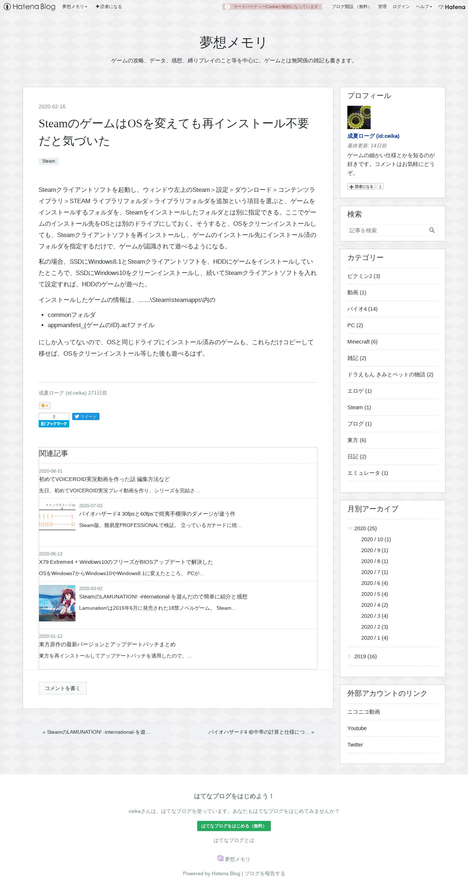Screen dimensions: 468x892
Task: Go to next post バイオハザード4 命中率
Action: (261, 732)
